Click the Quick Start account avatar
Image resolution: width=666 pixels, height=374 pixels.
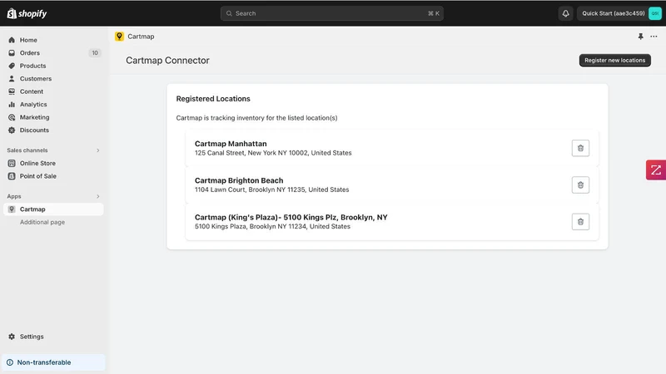655,13
